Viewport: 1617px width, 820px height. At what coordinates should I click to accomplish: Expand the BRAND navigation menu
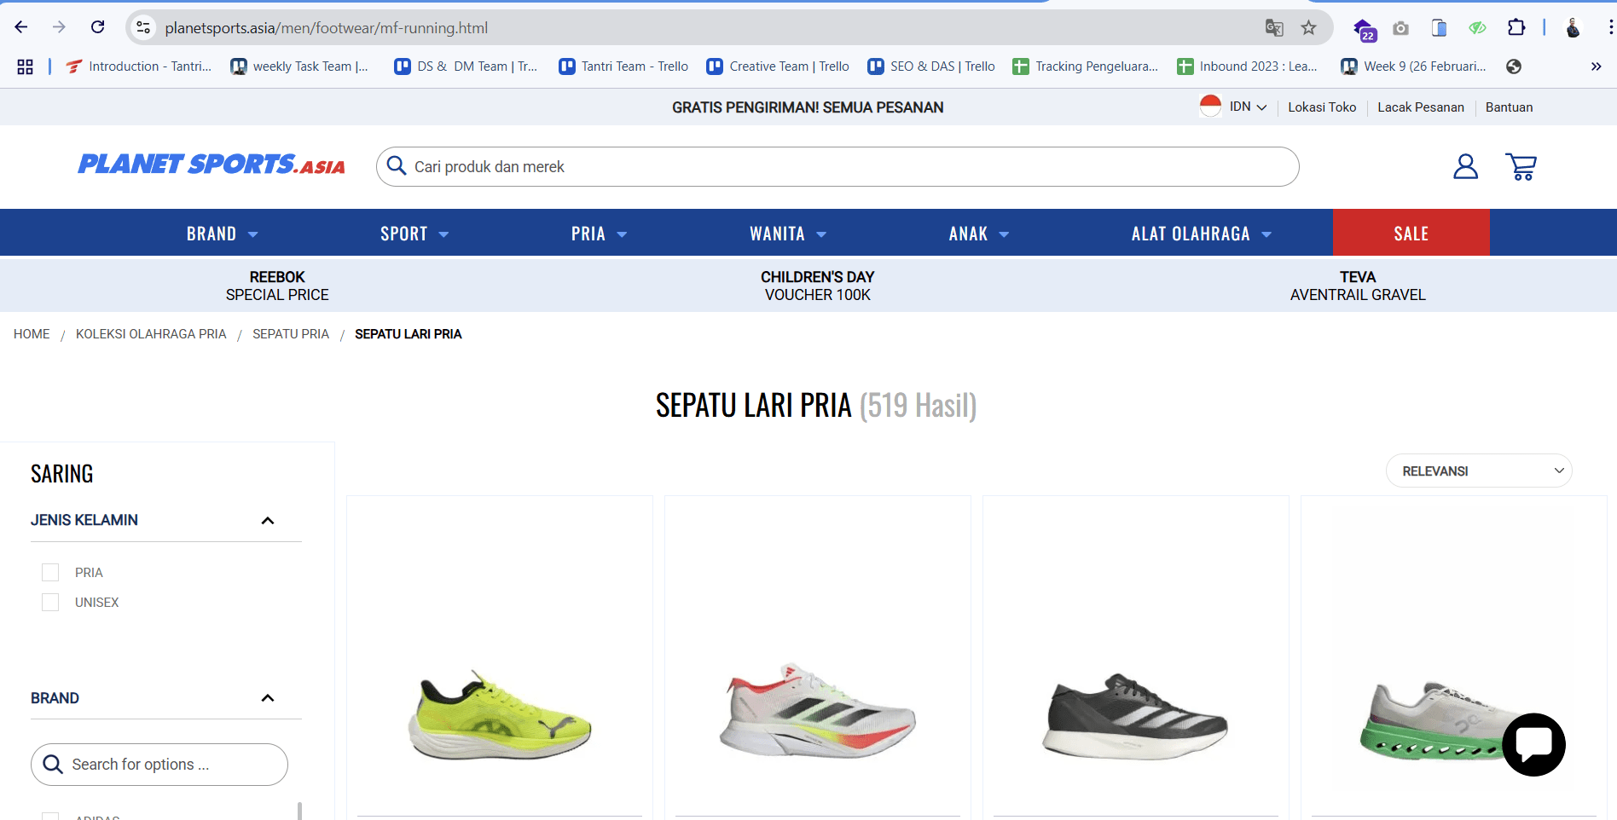click(x=222, y=234)
